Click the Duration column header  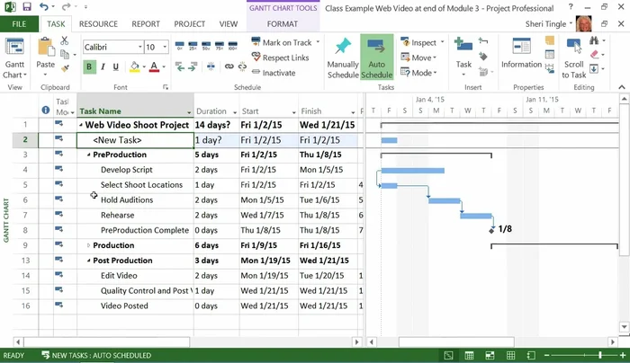click(x=216, y=111)
